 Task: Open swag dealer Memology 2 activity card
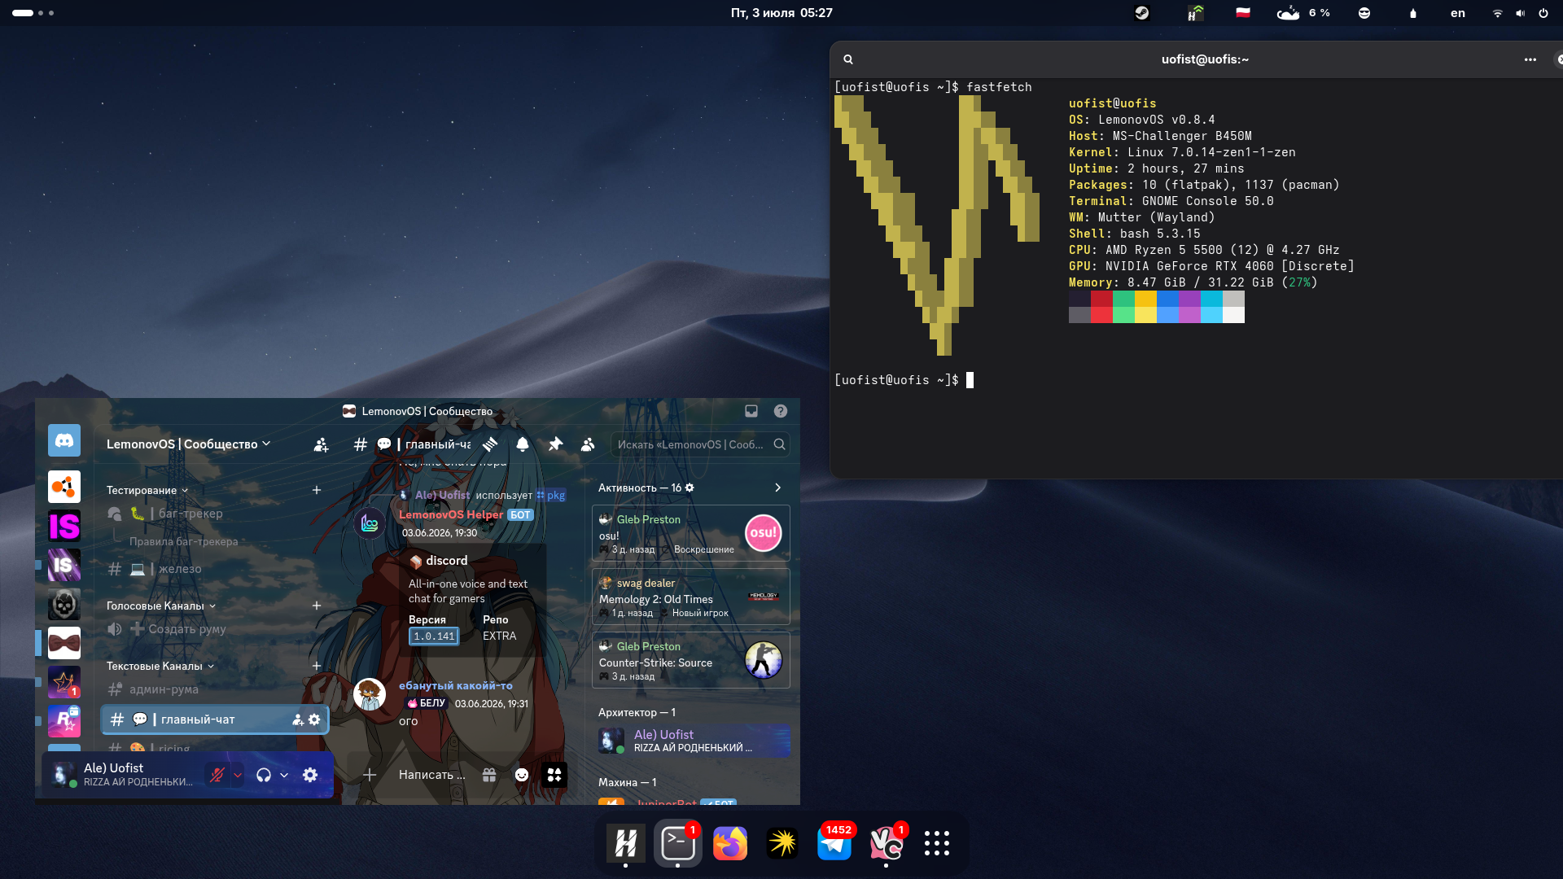tap(691, 597)
